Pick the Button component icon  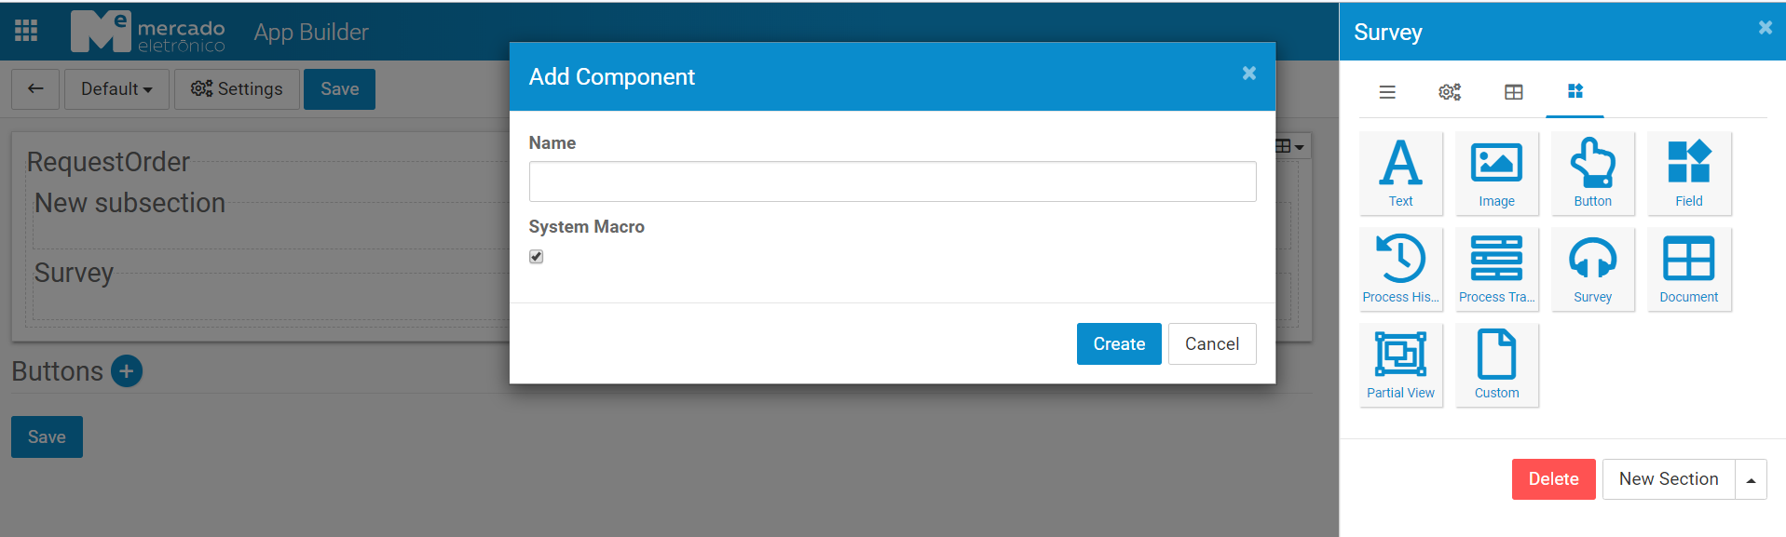pos(1592,173)
